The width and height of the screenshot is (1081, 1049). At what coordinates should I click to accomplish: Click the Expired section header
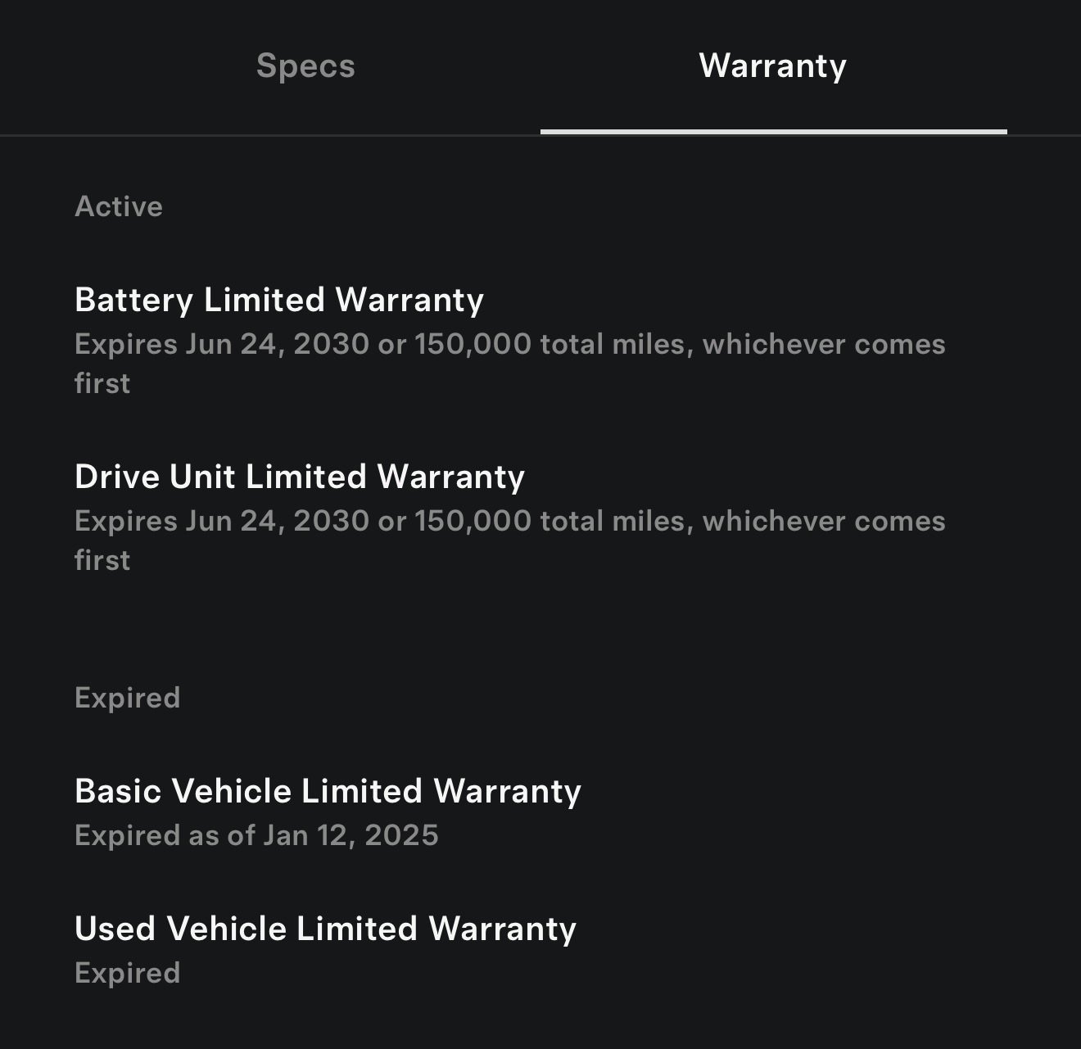click(x=127, y=697)
